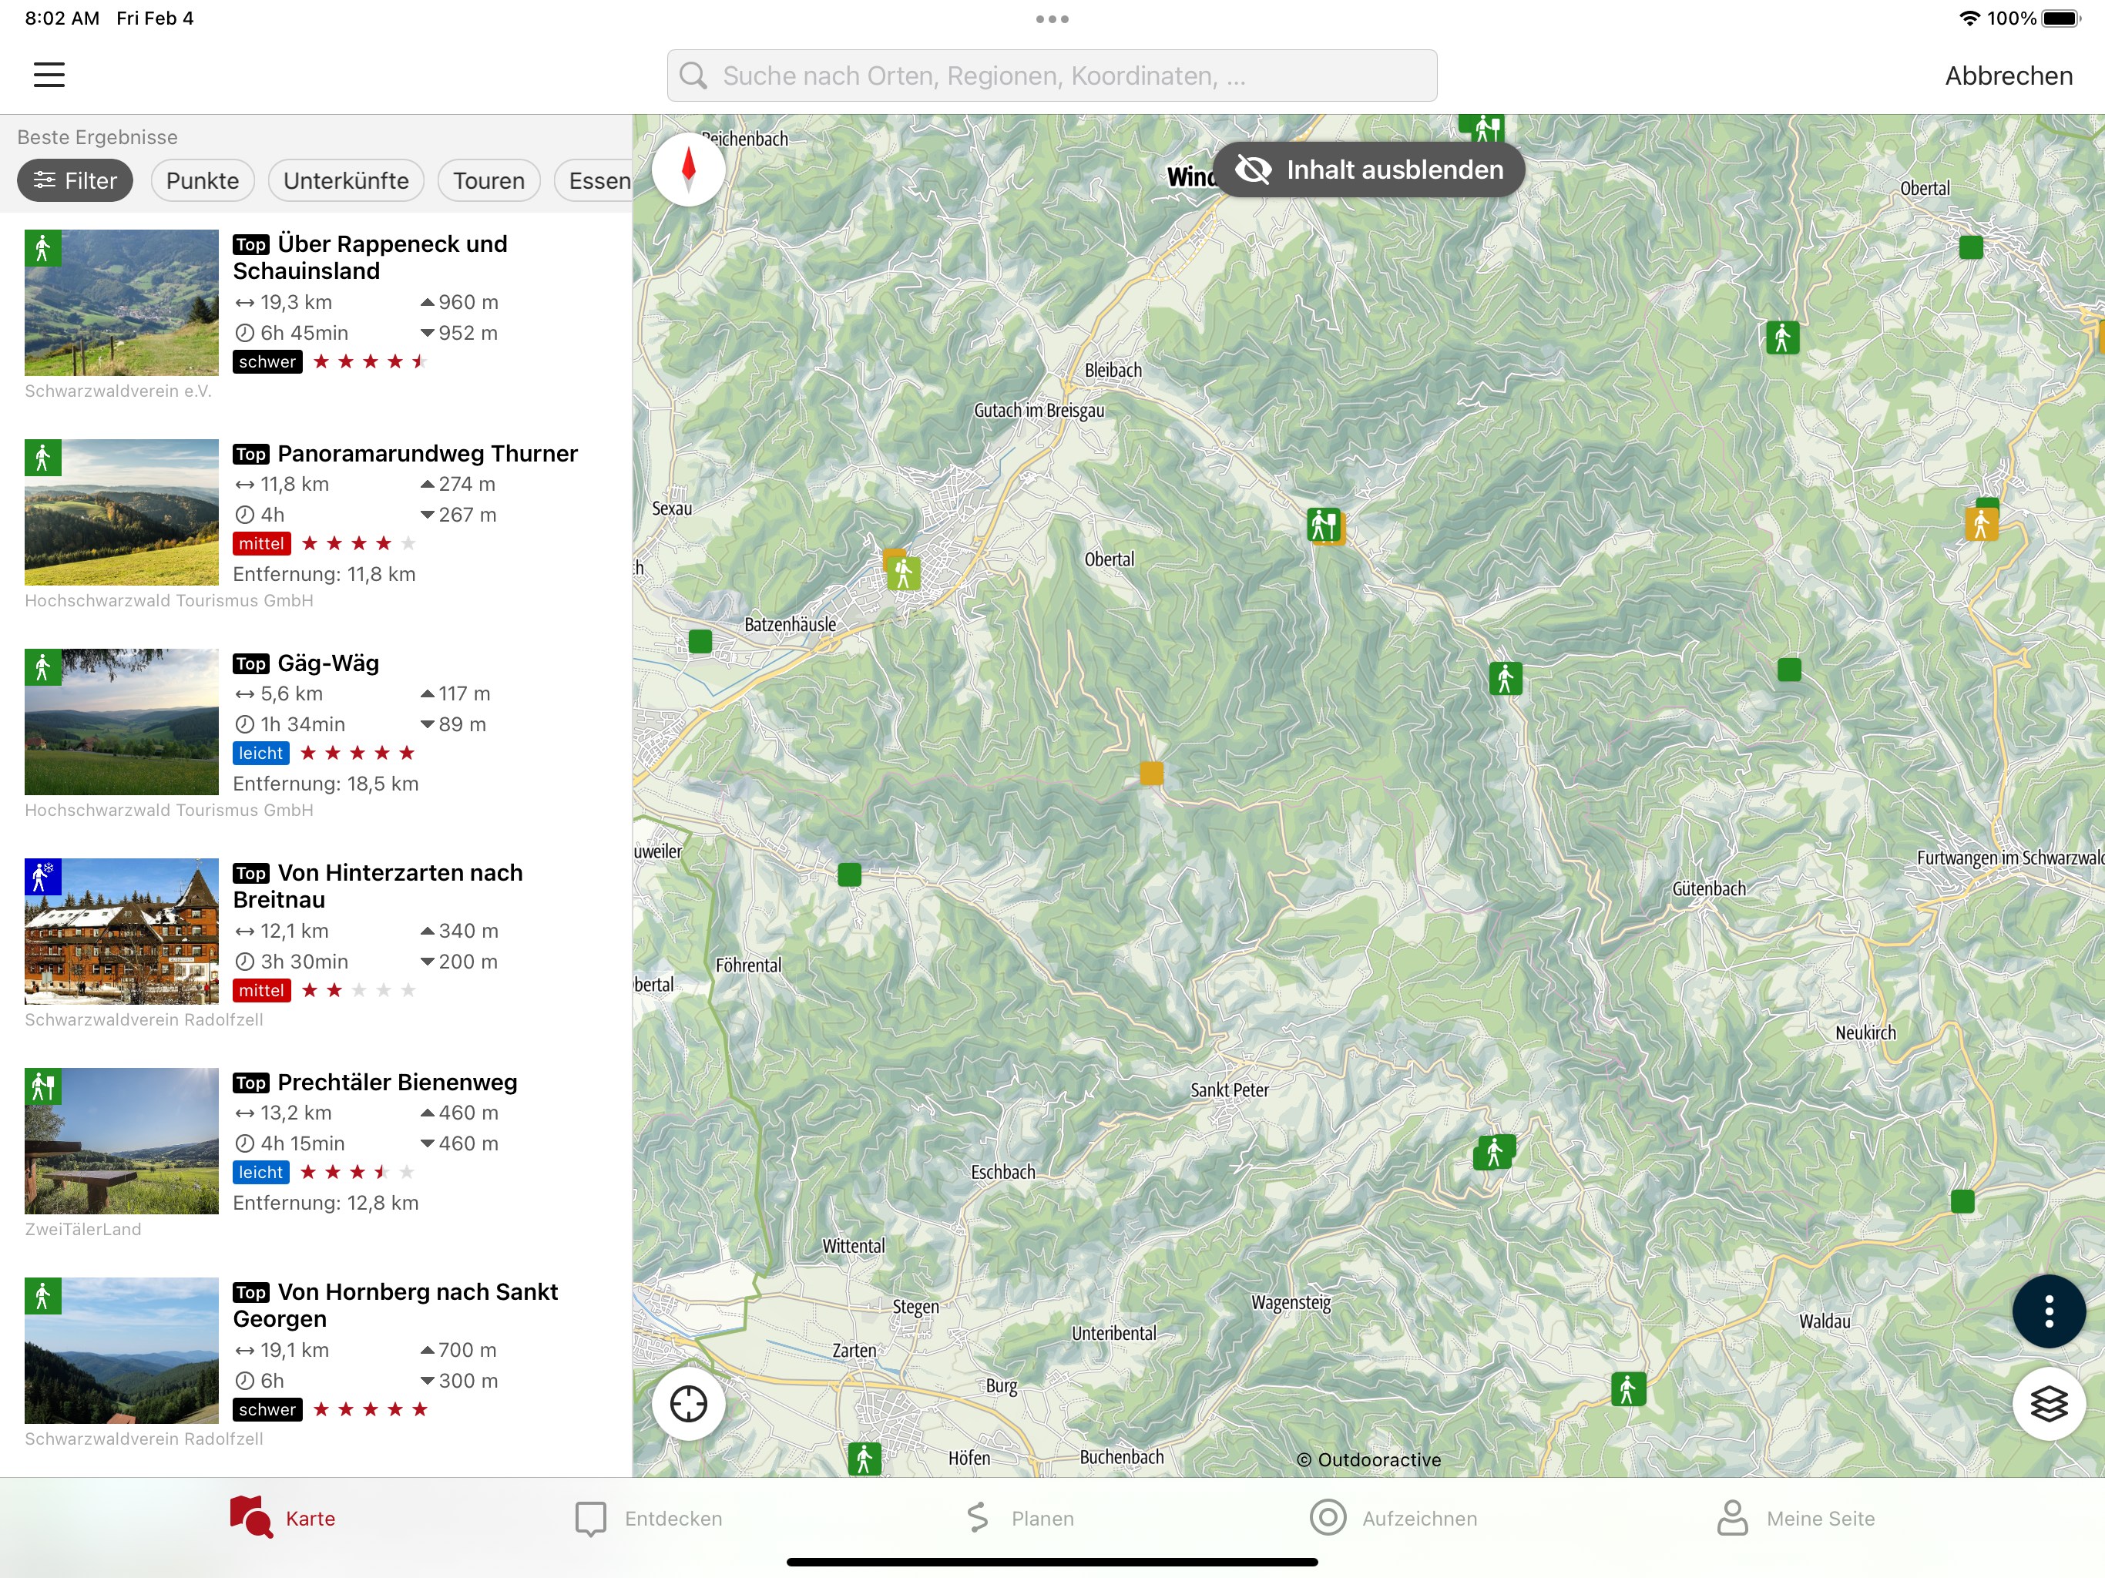Toggle the Punkte filter chip
This screenshot has width=2105, height=1578.
pyautogui.click(x=202, y=181)
